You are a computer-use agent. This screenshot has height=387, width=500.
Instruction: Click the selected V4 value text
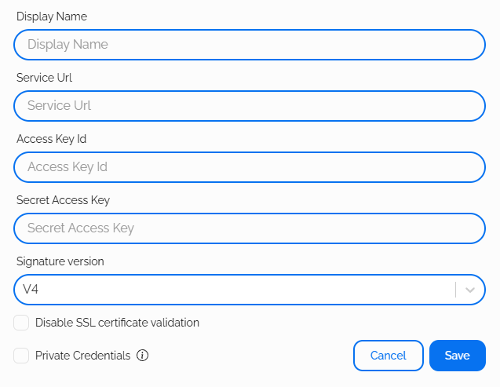coord(31,290)
